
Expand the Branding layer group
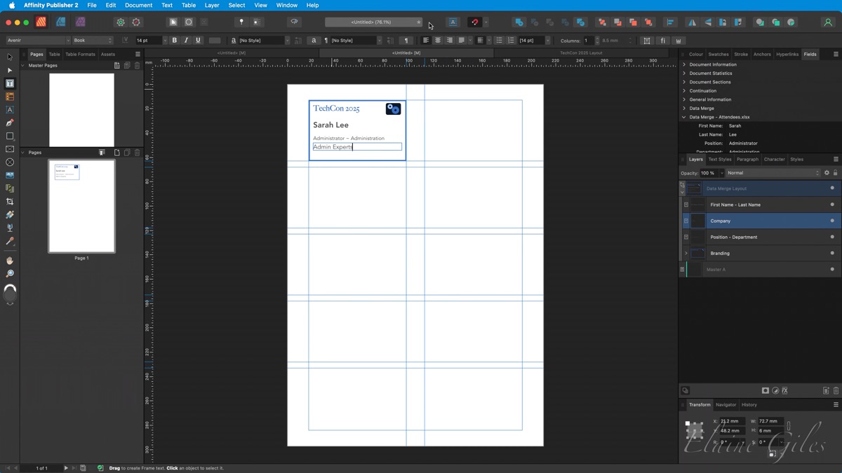tap(686, 253)
